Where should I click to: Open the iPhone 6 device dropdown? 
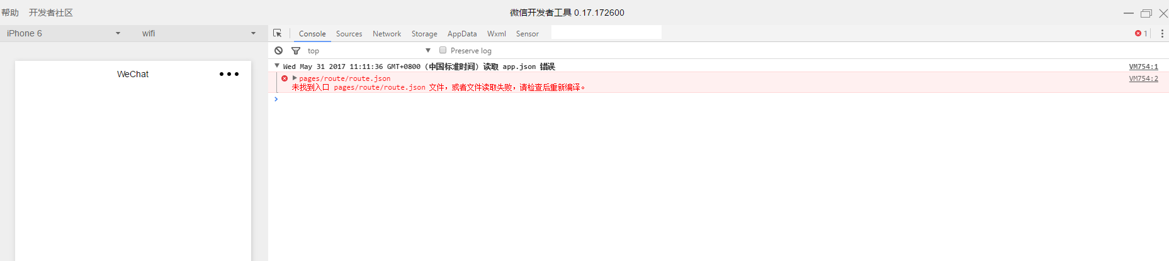pos(63,33)
